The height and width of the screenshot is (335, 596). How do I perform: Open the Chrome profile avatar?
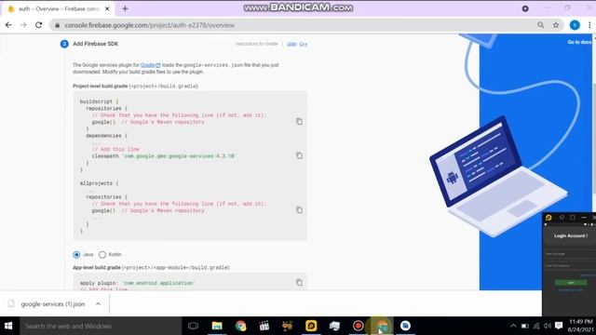[575, 25]
